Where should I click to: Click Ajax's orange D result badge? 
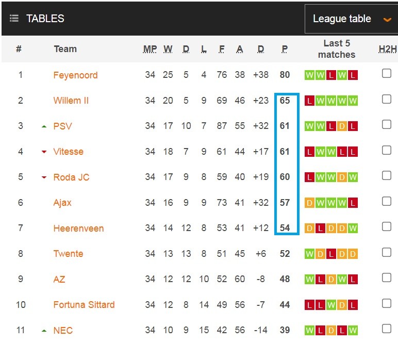tap(309, 203)
